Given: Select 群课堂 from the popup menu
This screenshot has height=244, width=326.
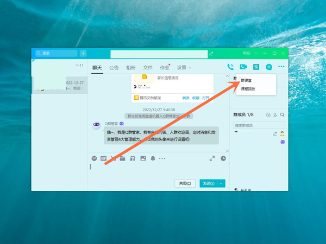Looking at the screenshot, I should pos(247,80).
